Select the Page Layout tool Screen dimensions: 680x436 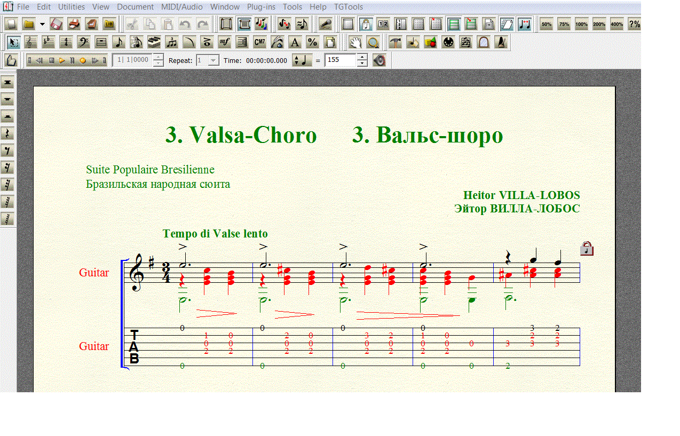(330, 42)
